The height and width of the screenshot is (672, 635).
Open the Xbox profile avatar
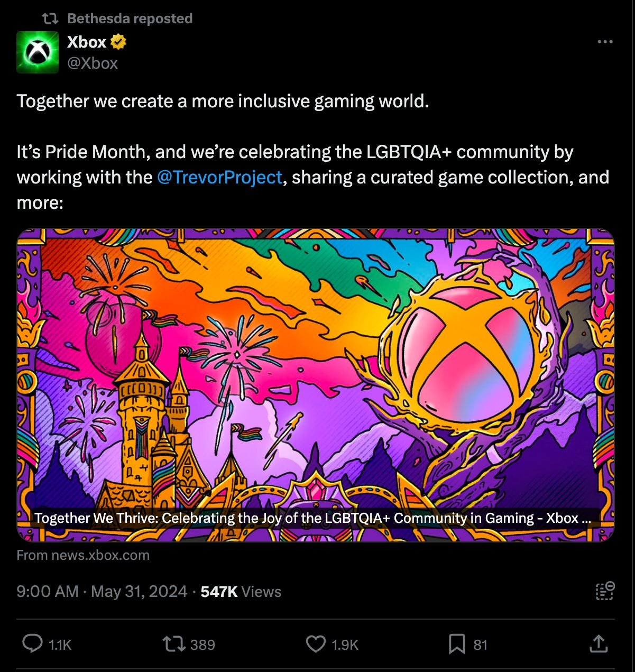coord(38,52)
